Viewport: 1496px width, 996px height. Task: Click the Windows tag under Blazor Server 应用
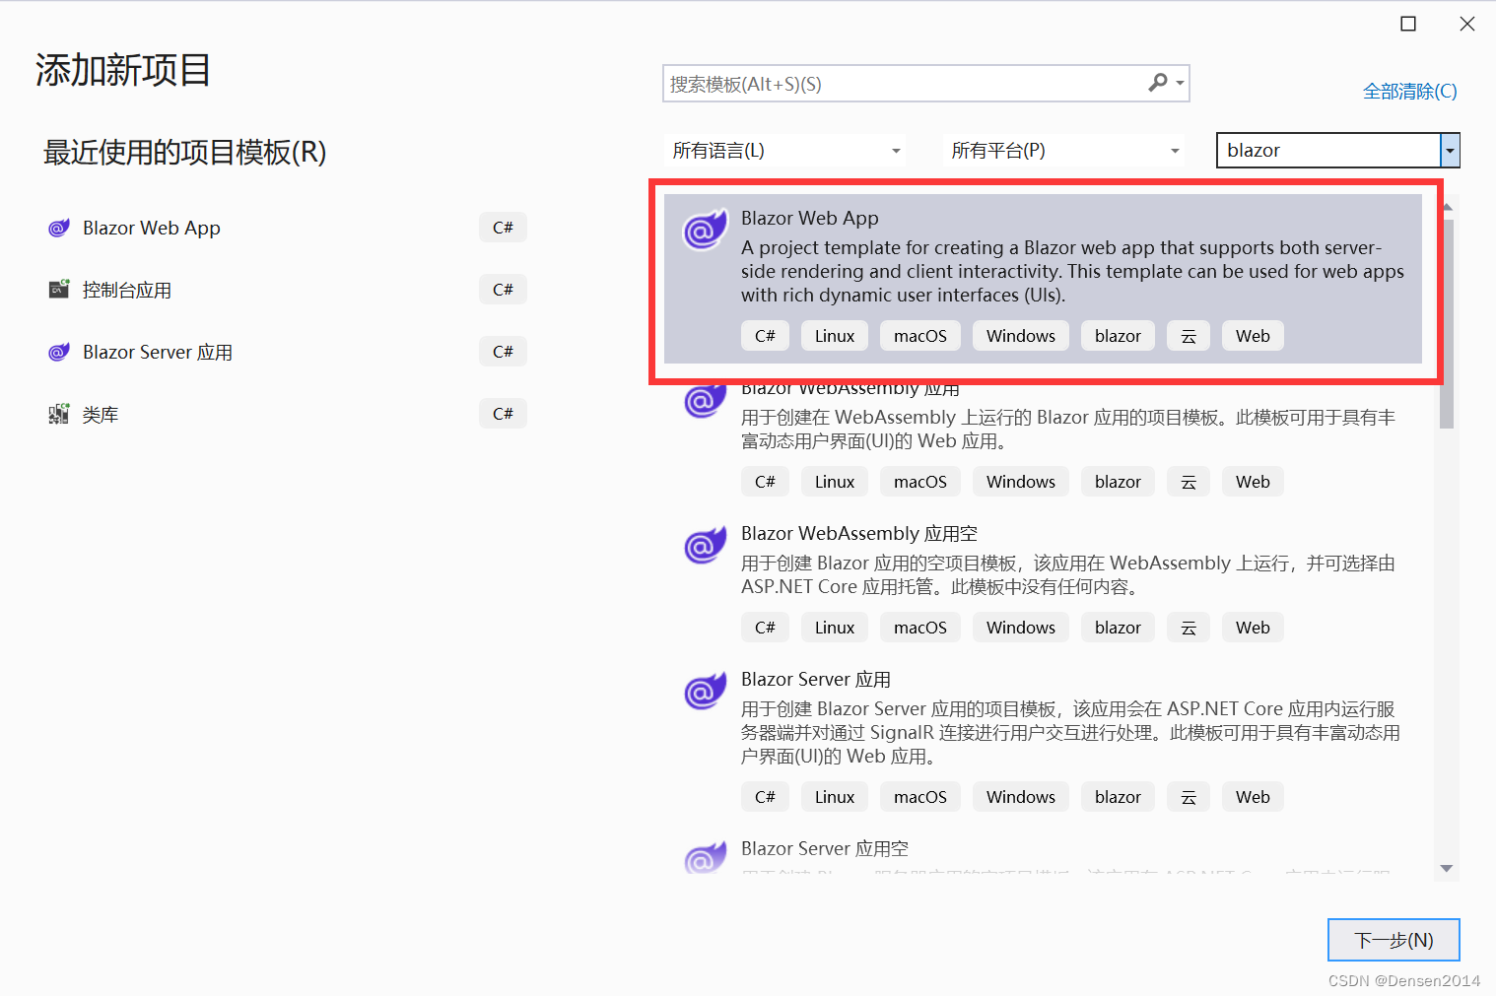click(1021, 797)
